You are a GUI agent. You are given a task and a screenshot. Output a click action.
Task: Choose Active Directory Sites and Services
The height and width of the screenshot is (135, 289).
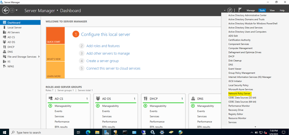[x=245, y=28]
